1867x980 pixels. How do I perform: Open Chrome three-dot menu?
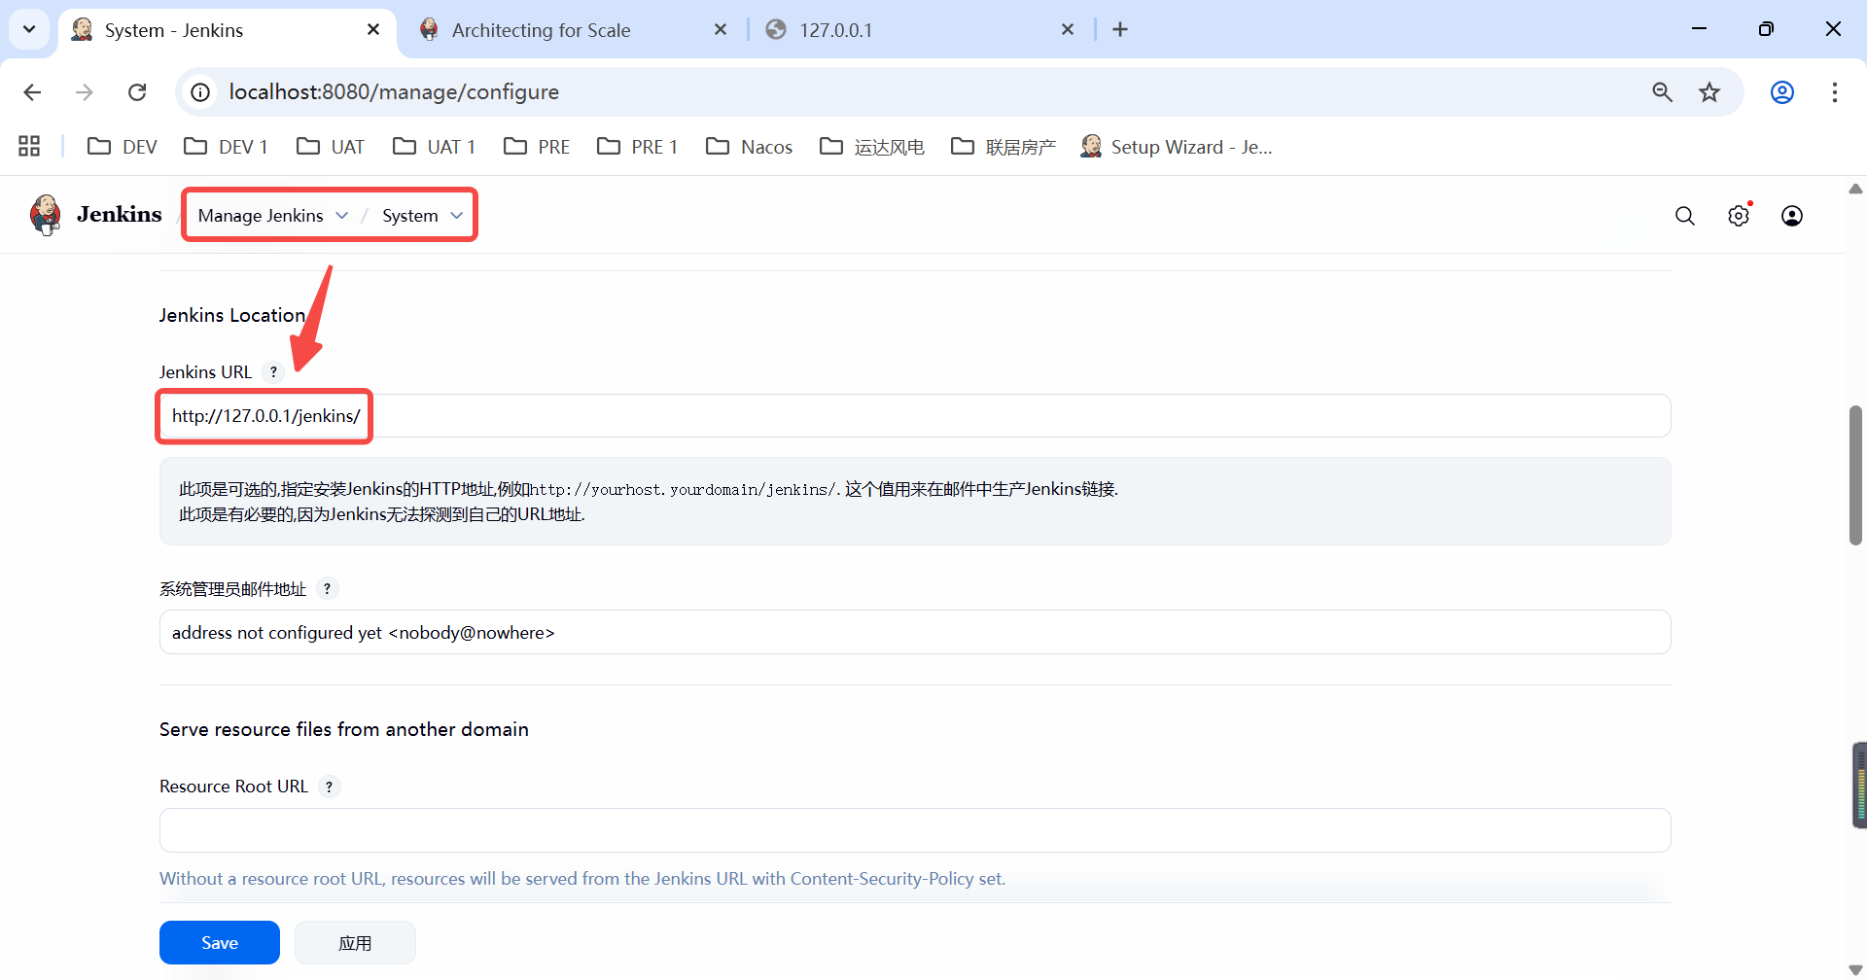click(x=1835, y=92)
